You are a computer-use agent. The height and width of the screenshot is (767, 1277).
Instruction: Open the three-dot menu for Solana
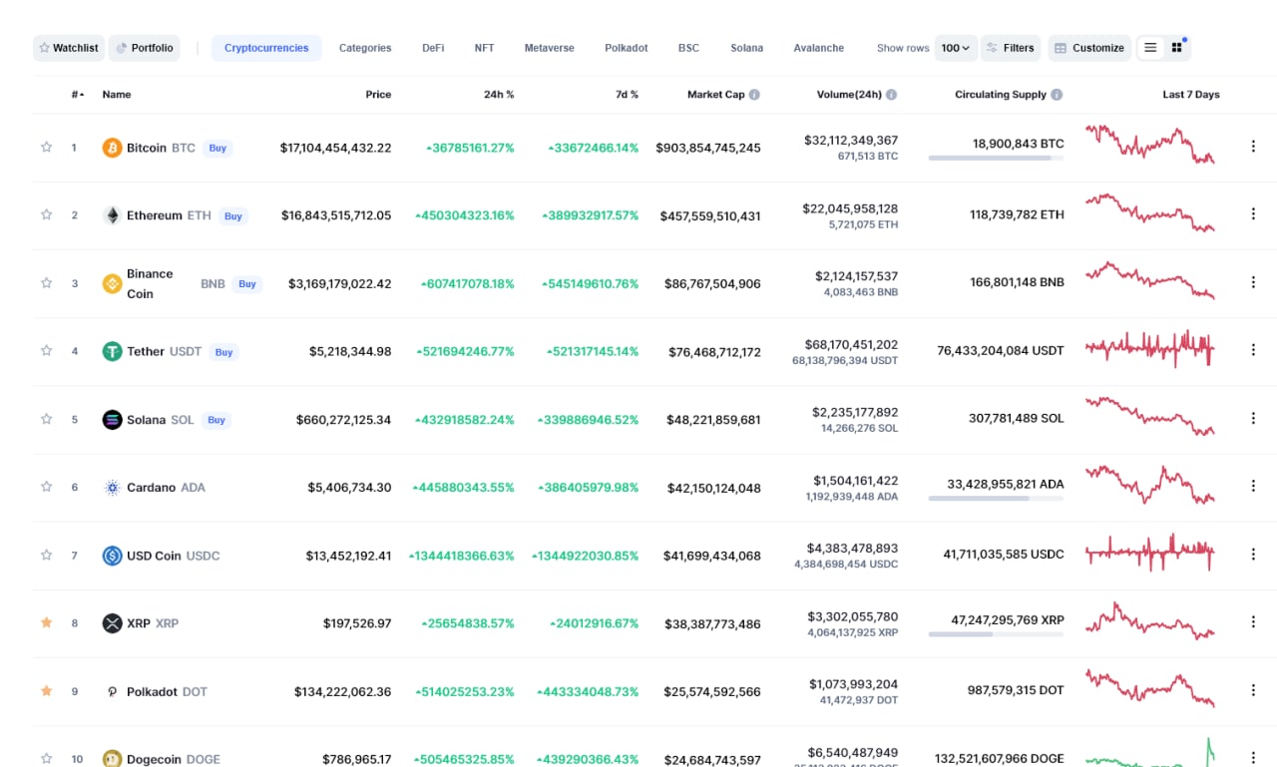pyautogui.click(x=1253, y=418)
